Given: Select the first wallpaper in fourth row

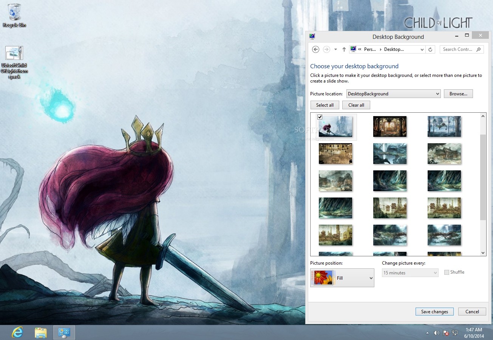Looking at the screenshot, I should (335, 208).
